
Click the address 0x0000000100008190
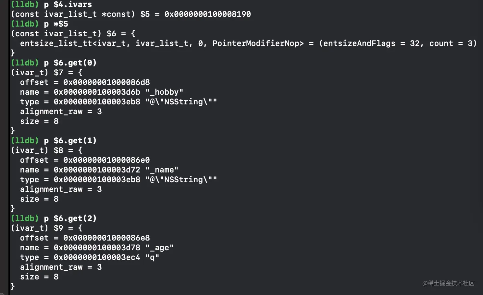pos(207,14)
